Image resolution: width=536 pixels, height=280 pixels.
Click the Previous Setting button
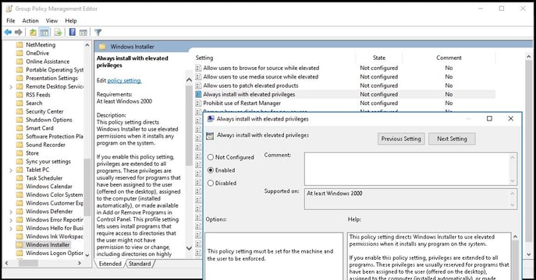pos(401,138)
